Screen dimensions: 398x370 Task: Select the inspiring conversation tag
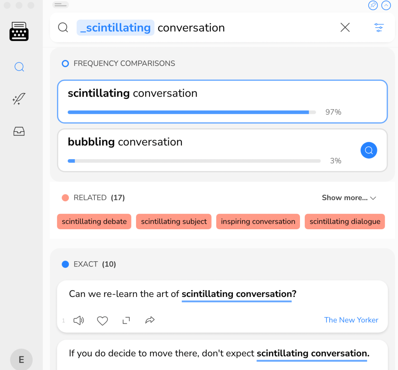point(258,221)
